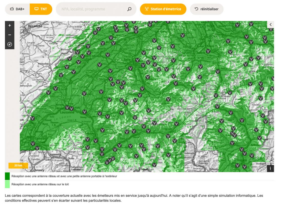This screenshot has height=204, width=285.
Task: Click the Pontarlier label on the map
Action: 43,64
